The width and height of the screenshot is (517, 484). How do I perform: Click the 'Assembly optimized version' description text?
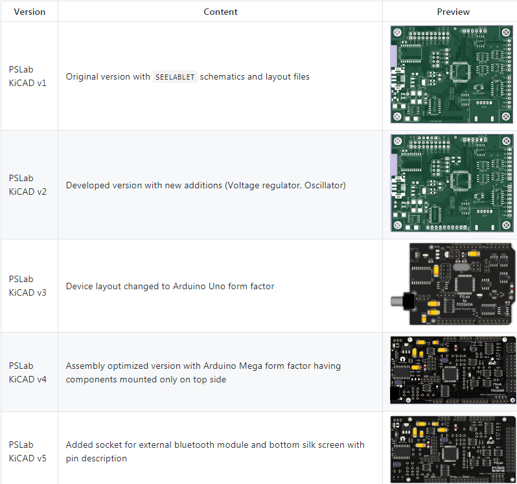pyautogui.click(x=203, y=373)
